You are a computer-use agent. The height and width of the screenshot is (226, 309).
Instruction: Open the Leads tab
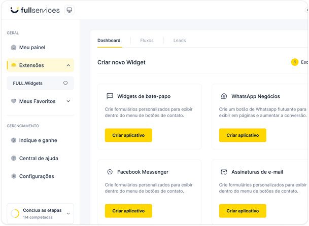[180, 41]
